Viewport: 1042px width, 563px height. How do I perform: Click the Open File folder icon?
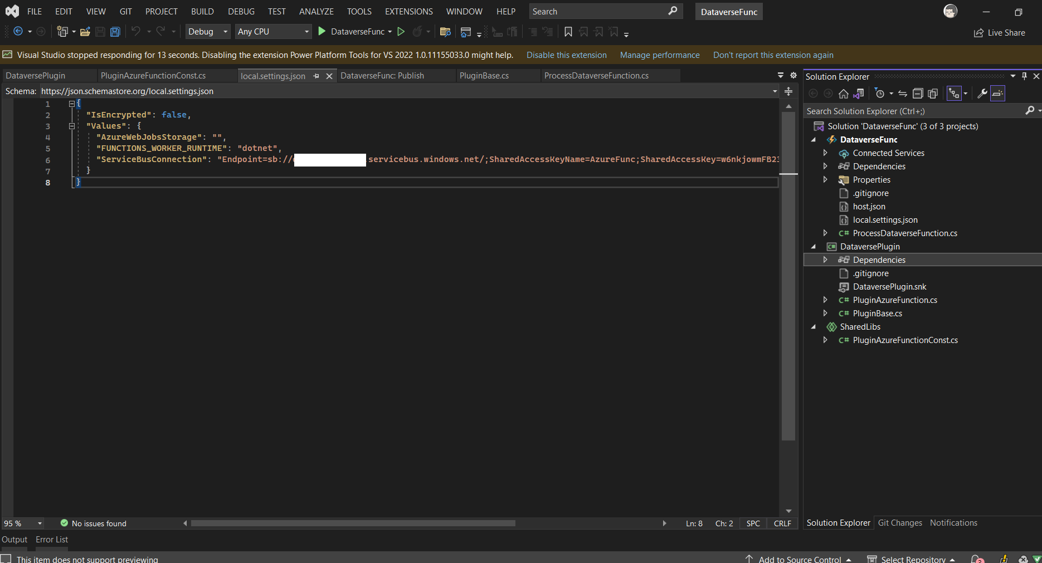85,32
